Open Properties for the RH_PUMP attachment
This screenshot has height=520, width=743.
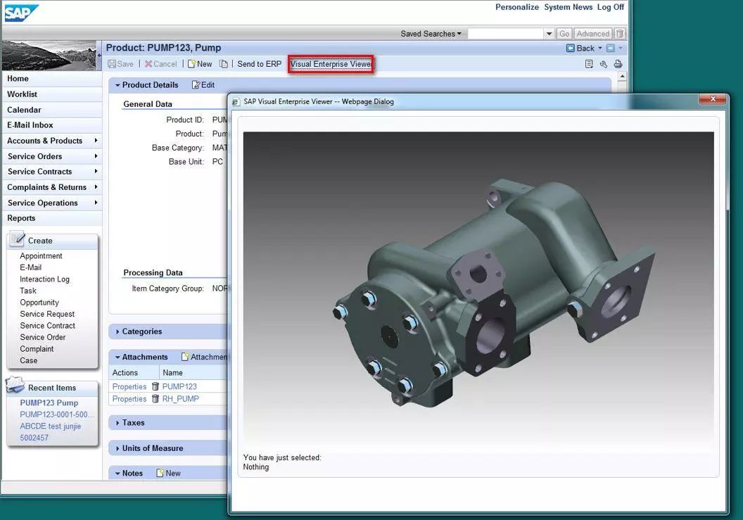[x=129, y=399]
